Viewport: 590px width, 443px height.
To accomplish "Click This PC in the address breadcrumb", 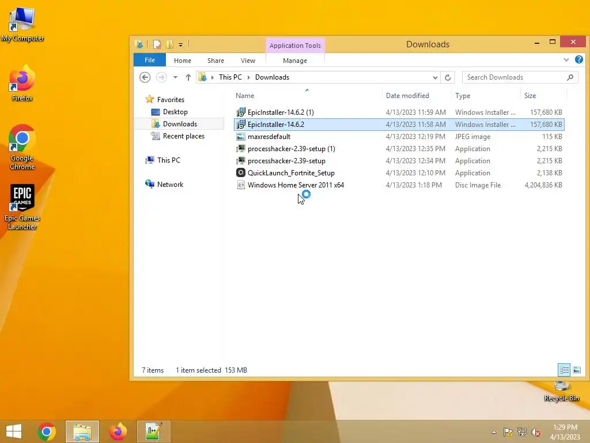I will [x=230, y=77].
